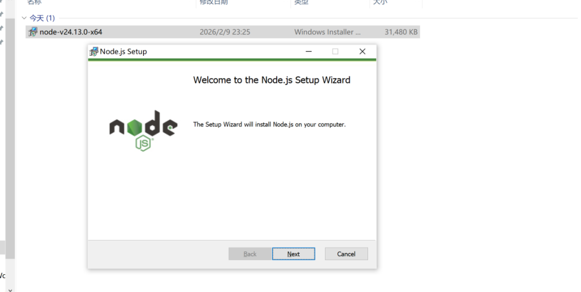Click the 31,480 KB size cell
Screen dimensions: 581x292
(401, 32)
